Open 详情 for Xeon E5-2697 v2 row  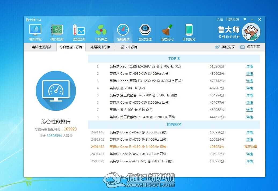[x=250, y=66]
